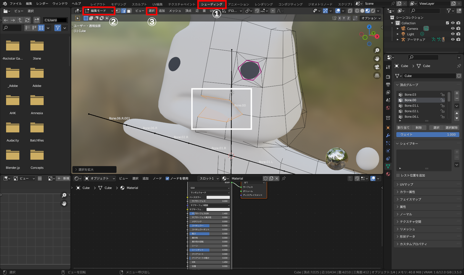Toggle the ノードを使用 checkbox in shader editor
464x275 pixels.
pos(167,178)
